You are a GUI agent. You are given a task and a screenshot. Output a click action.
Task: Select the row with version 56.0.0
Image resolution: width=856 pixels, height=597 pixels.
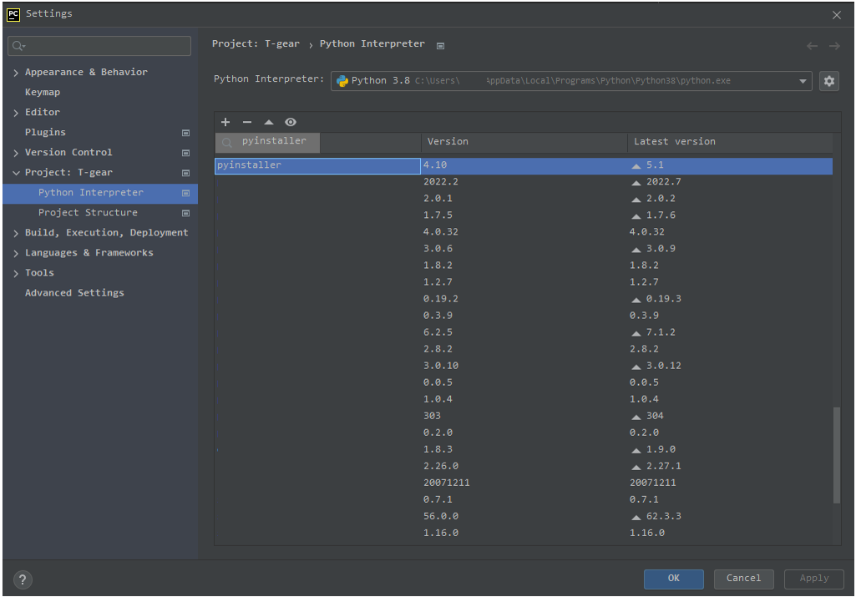pyautogui.click(x=524, y=516)
